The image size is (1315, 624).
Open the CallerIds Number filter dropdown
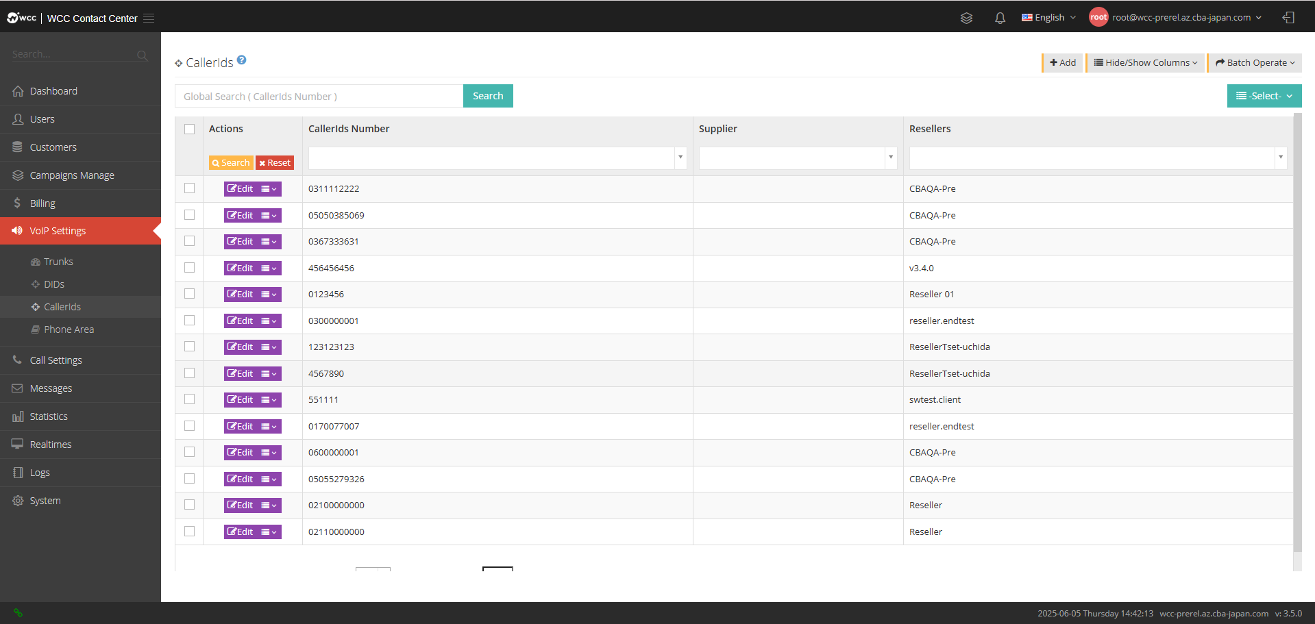tap(680, 158)
